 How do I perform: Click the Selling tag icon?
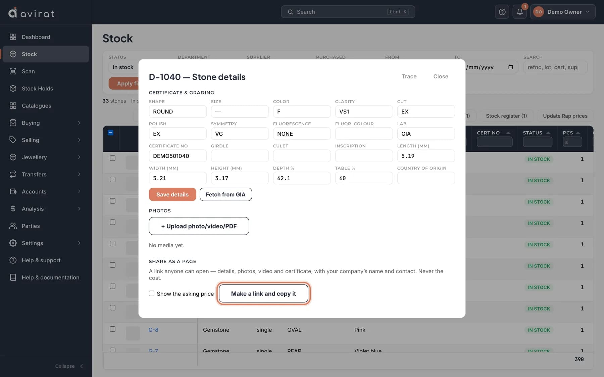point(13,140)
